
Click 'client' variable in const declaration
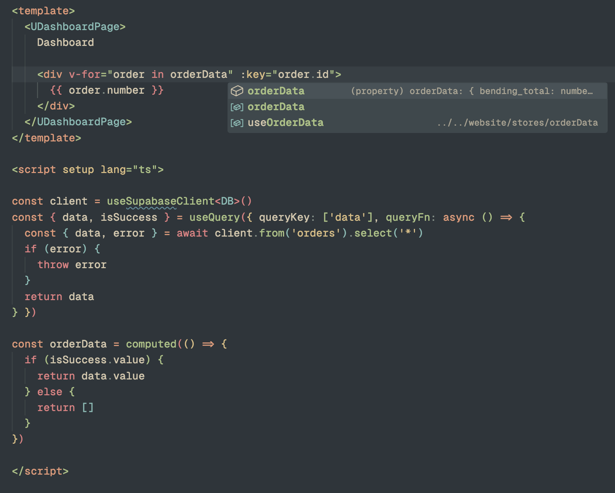click(69, 201)
